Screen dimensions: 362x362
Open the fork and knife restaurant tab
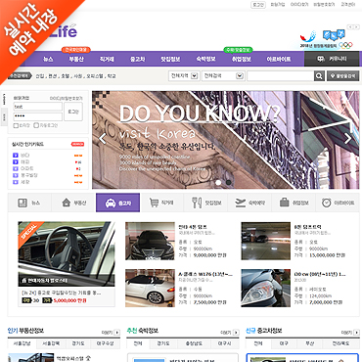(205, 203)
